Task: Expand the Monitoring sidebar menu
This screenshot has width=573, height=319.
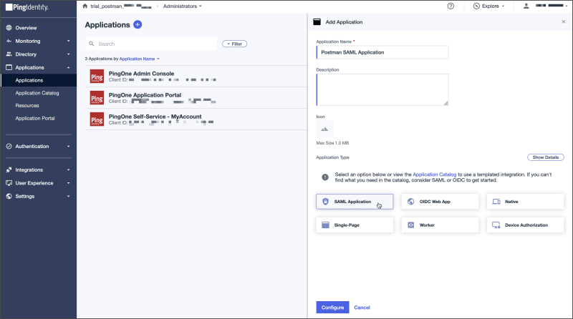Action: point(68,41)
